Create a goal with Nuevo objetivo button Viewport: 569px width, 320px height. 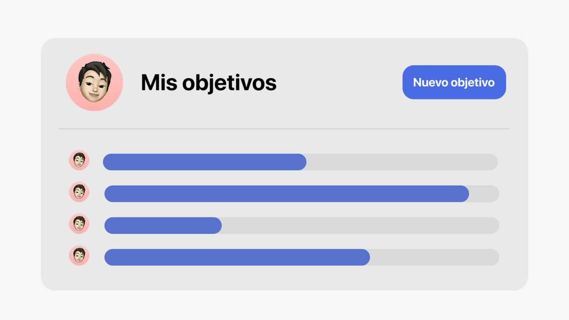(x=454, y=82)
